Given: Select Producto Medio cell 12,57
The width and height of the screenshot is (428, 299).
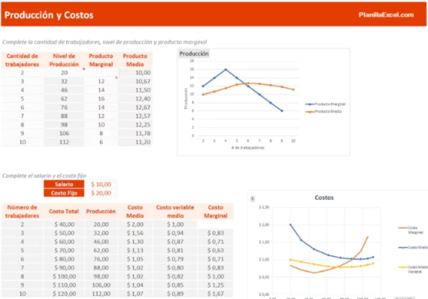Looking at the screenshot, I should click(135, 116).
